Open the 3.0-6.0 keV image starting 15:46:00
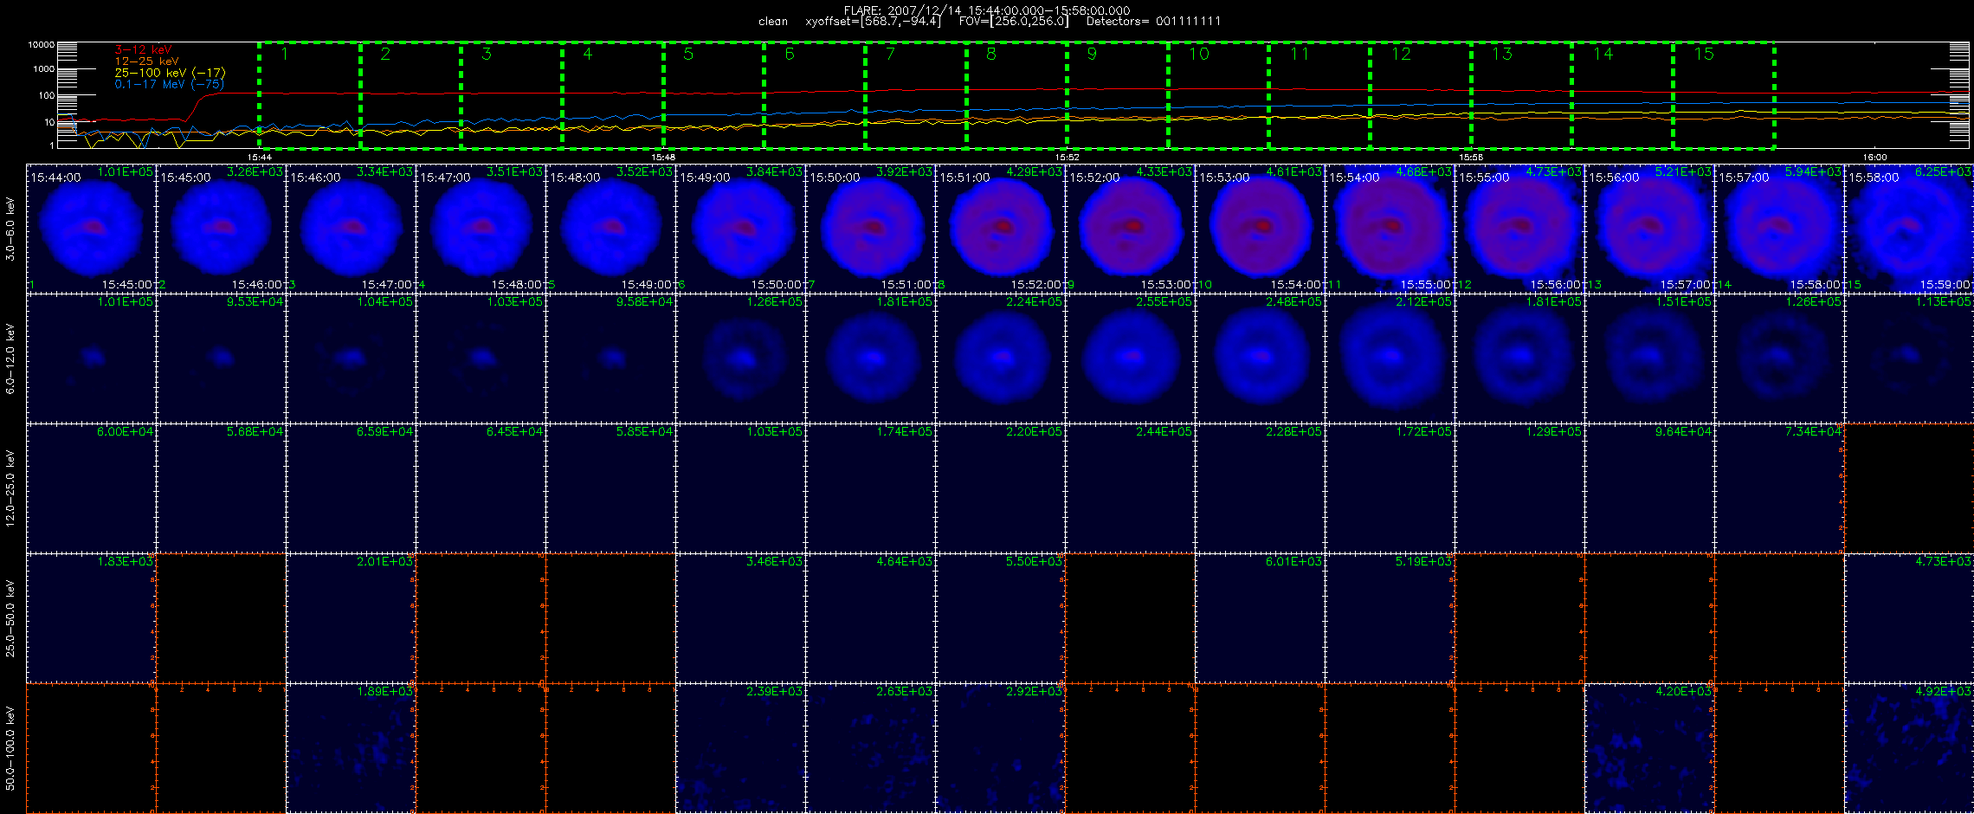This screenshot has height=814, width=1974. pos(352,229)
